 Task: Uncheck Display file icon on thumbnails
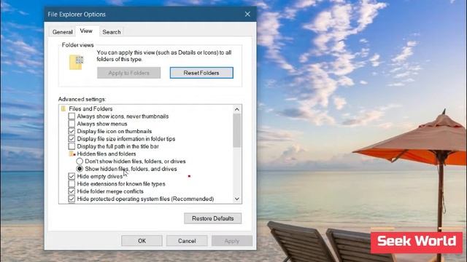[x=72, y=131]
